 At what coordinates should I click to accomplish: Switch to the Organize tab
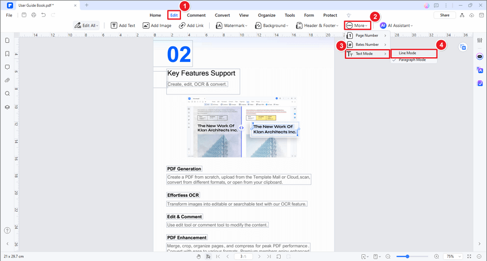[266, 15]
